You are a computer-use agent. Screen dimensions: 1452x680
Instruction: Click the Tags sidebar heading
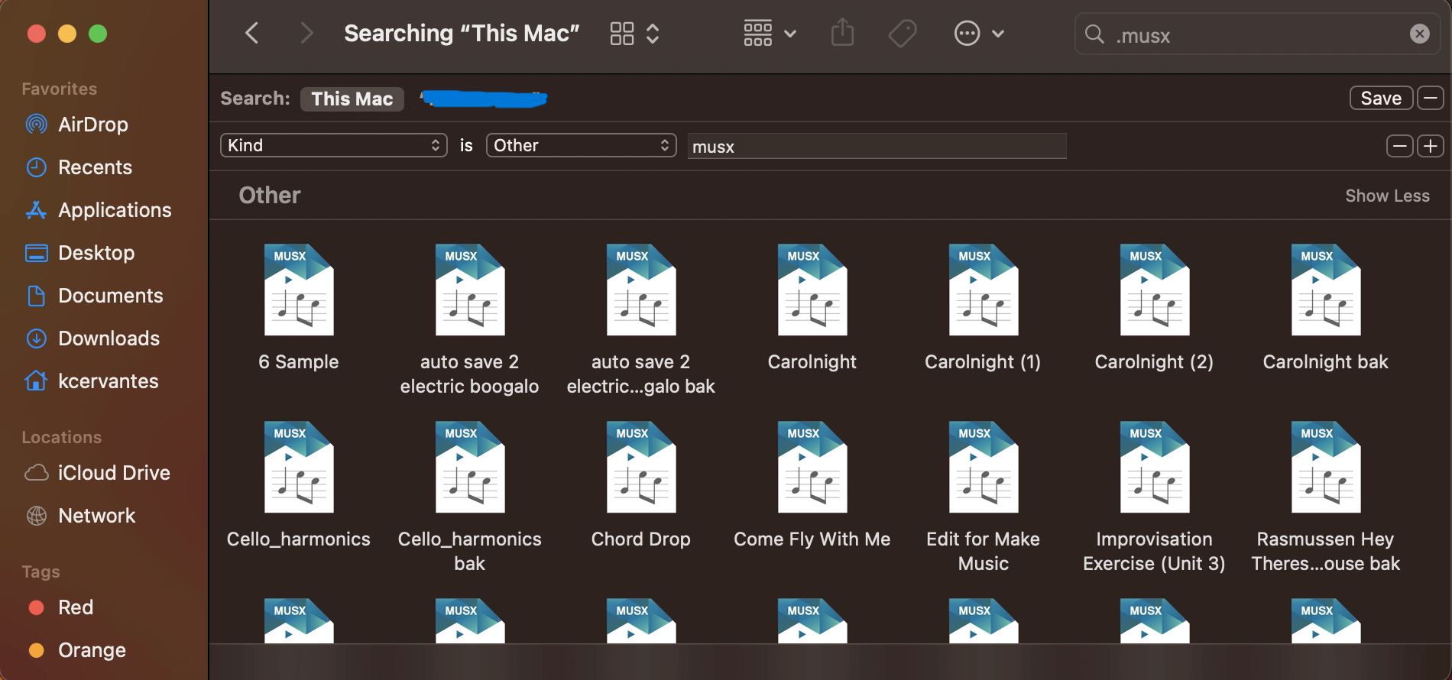41,572
